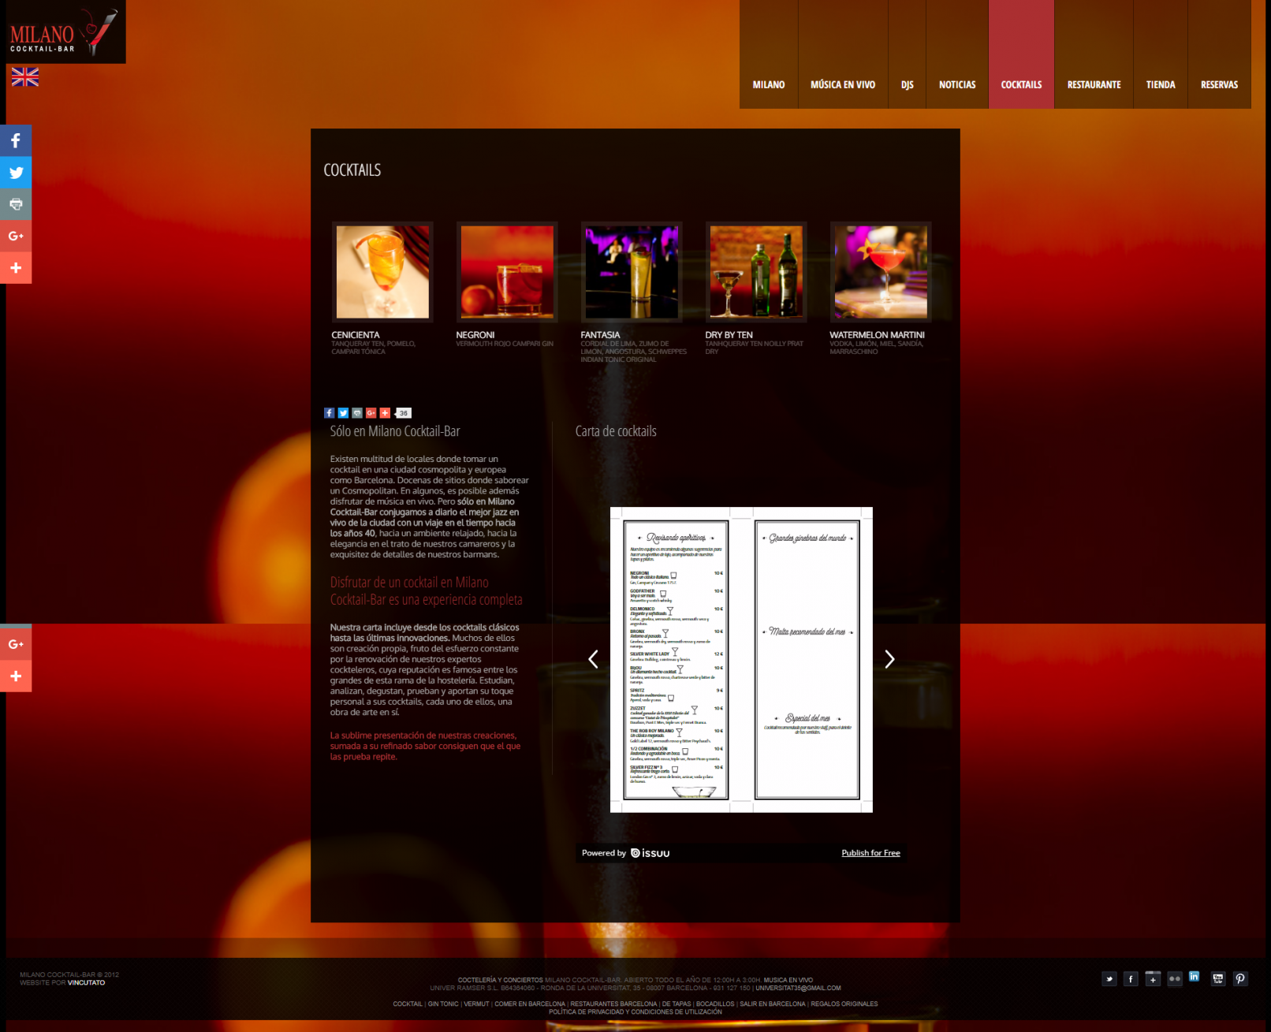Click the Milano Cocktail-Bar logo
1271x1032 pixels.
pos(63,32)
